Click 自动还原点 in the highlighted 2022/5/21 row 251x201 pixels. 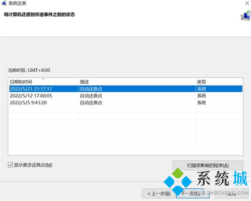pos(91,89)
